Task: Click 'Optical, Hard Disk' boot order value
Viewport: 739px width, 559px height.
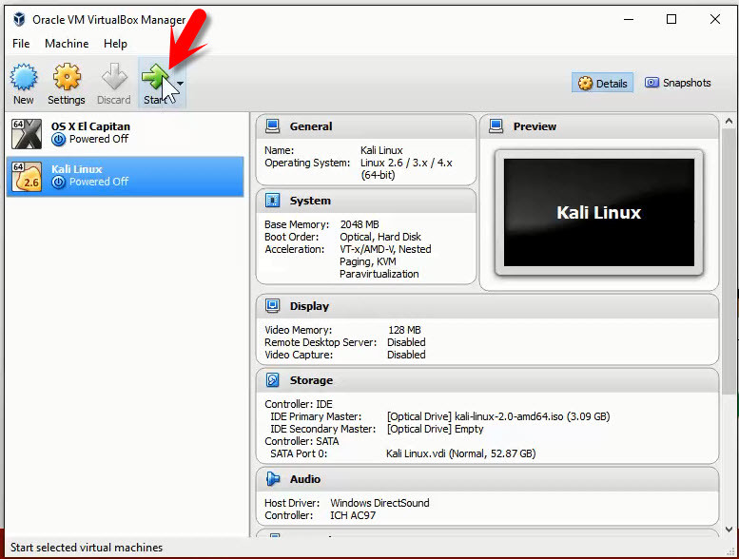Action: [380, 237]
